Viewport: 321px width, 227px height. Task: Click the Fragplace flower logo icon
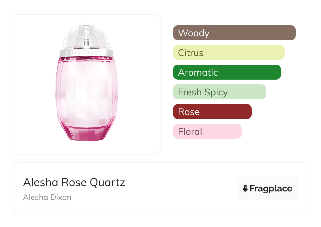click(245, 188)
